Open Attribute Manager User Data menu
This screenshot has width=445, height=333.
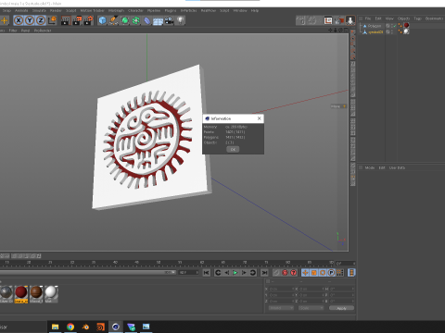pyautogui.click(x=397, y=167)
